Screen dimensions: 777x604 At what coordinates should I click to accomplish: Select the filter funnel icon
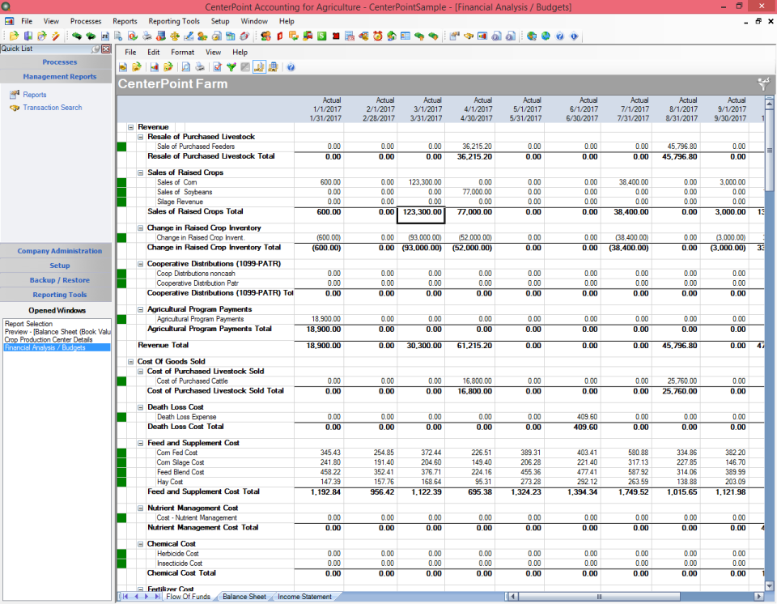click(x=231, y=68)
